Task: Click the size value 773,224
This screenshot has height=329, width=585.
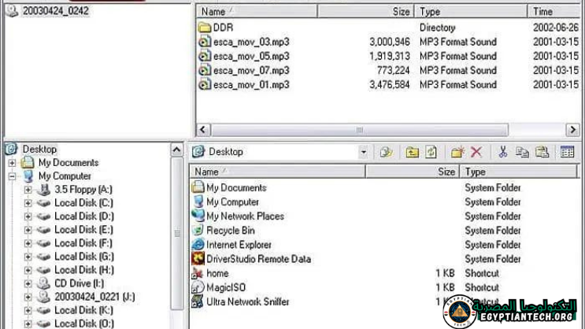Action: pos(393,70)
